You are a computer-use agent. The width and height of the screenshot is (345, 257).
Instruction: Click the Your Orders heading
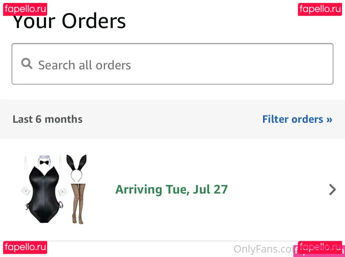(x=69, y=21)
